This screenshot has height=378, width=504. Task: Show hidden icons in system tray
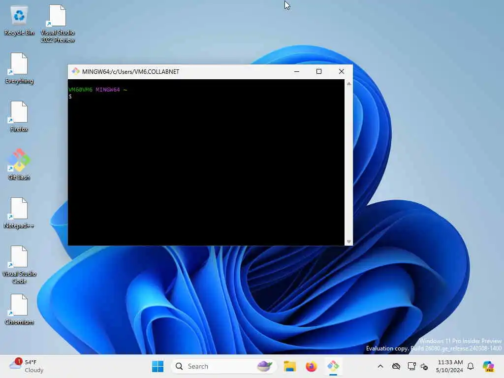(380, 366)
